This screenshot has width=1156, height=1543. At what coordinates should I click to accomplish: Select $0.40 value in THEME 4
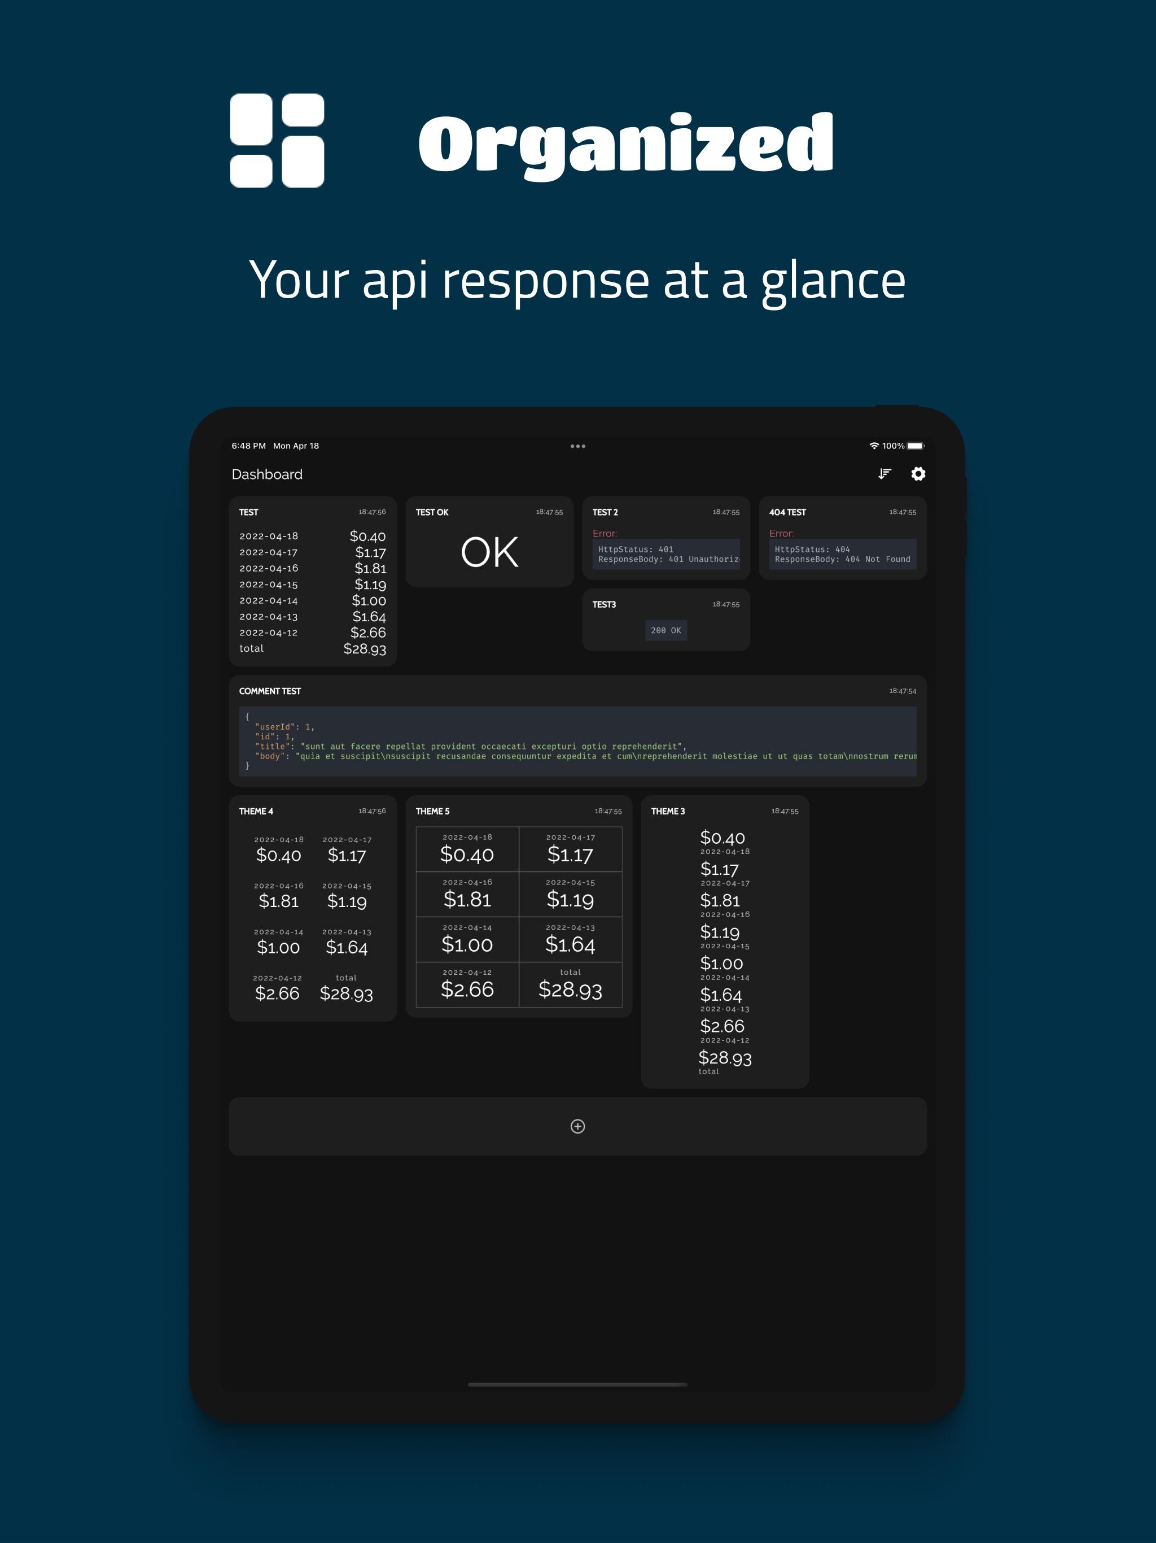coord(278,855)
